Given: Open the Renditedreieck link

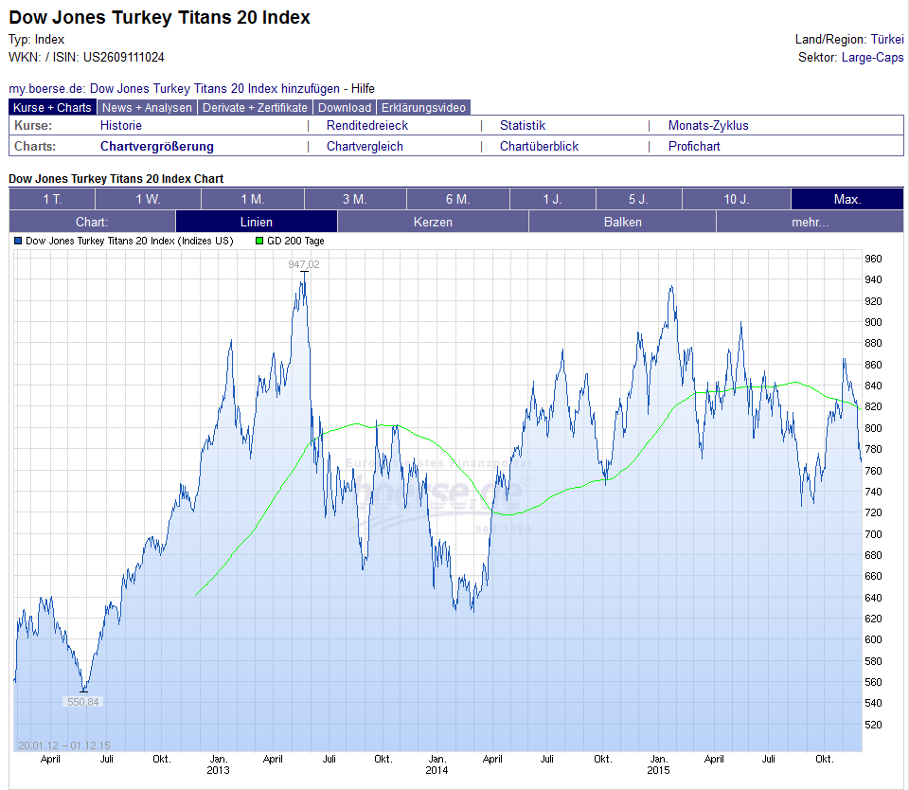Looking at the screenshot, I should click(x=367, y=125).
